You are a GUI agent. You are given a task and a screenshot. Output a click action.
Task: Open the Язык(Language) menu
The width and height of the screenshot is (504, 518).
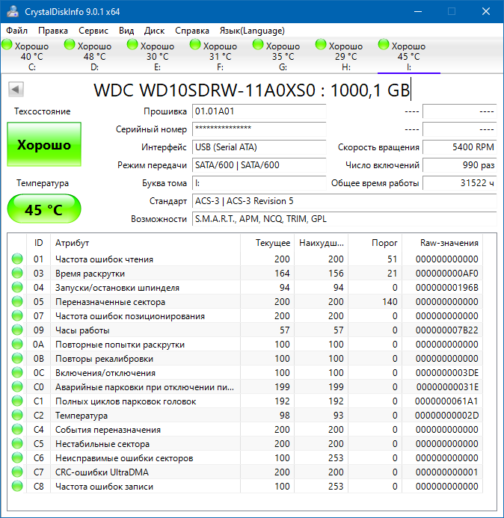(x=252, y=31)
